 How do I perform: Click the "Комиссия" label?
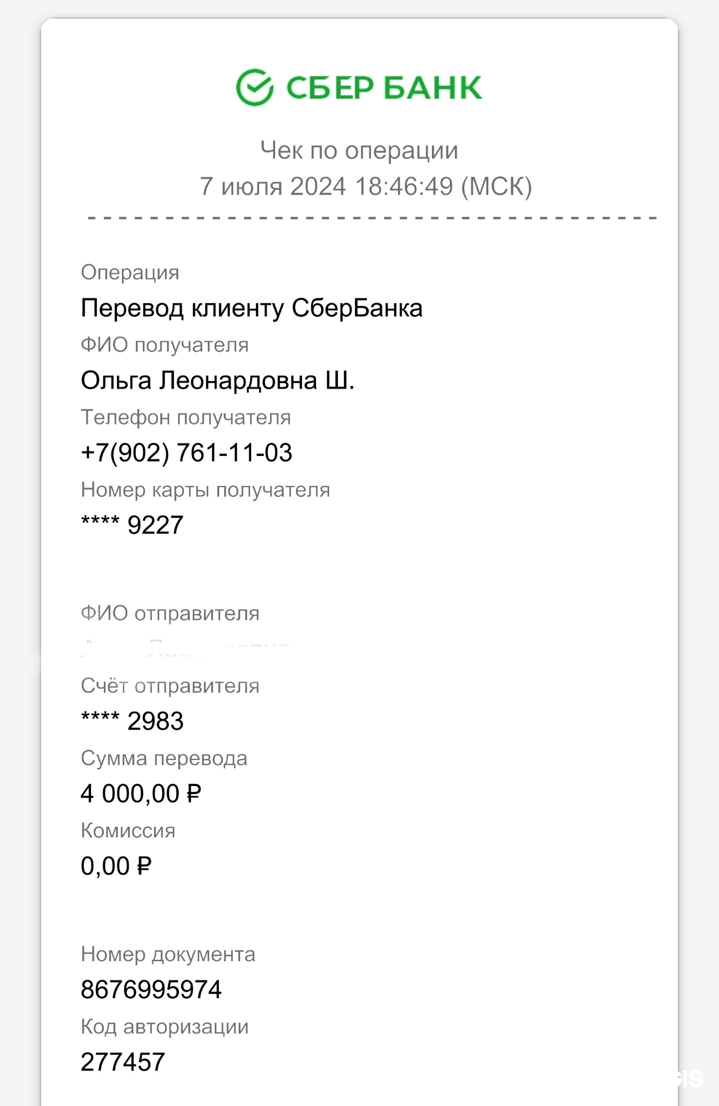[x=128, y=831]
